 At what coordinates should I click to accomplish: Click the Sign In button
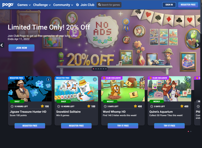point(169,5)
